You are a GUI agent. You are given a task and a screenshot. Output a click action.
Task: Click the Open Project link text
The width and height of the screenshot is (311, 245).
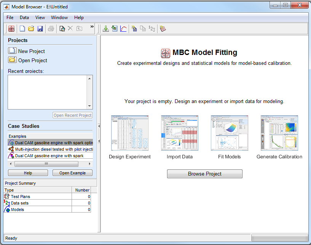(33, 60)
